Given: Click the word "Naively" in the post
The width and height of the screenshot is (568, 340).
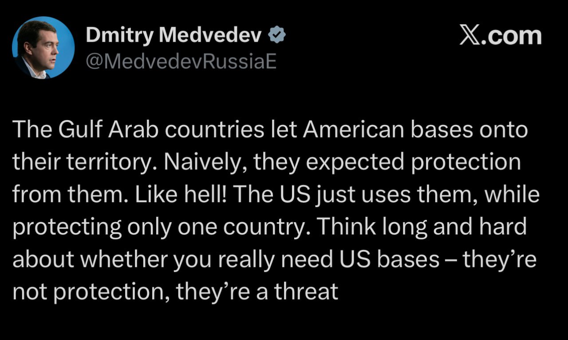Looking at the screenshot, I should pyautogui.click(x=202, y=162).
